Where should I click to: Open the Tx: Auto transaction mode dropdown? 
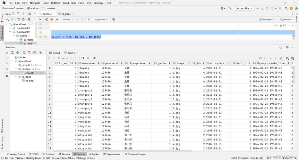67,20
